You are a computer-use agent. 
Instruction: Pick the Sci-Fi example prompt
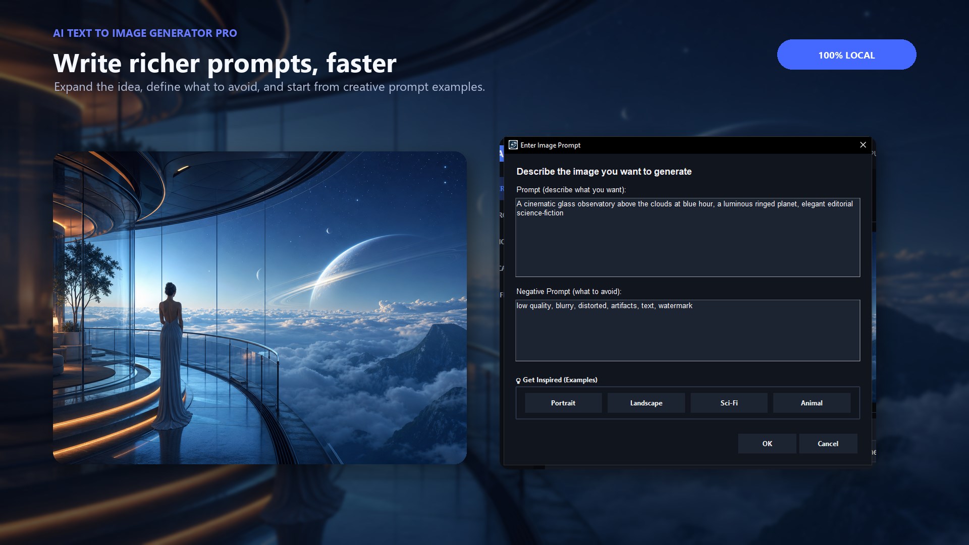(x=729, y=403)
